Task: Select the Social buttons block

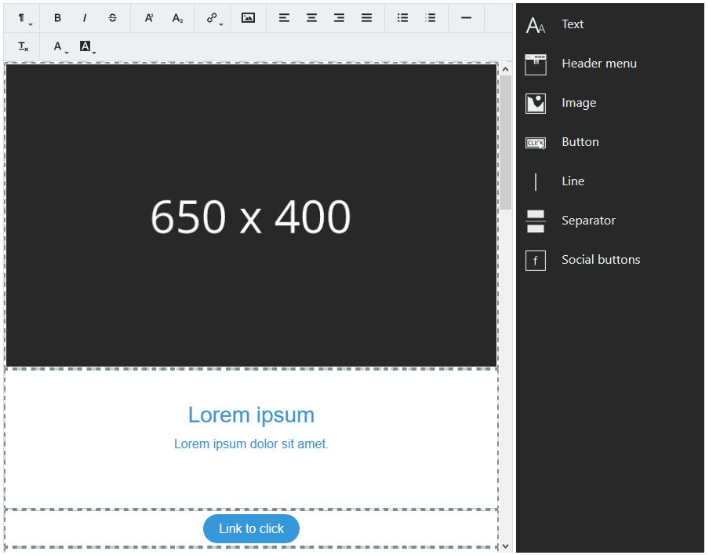Action: pos(600,260)
